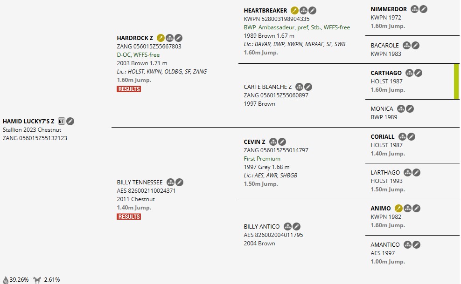Click the green bar beside Carthago

pyautogui.click(x=456, y=81)
